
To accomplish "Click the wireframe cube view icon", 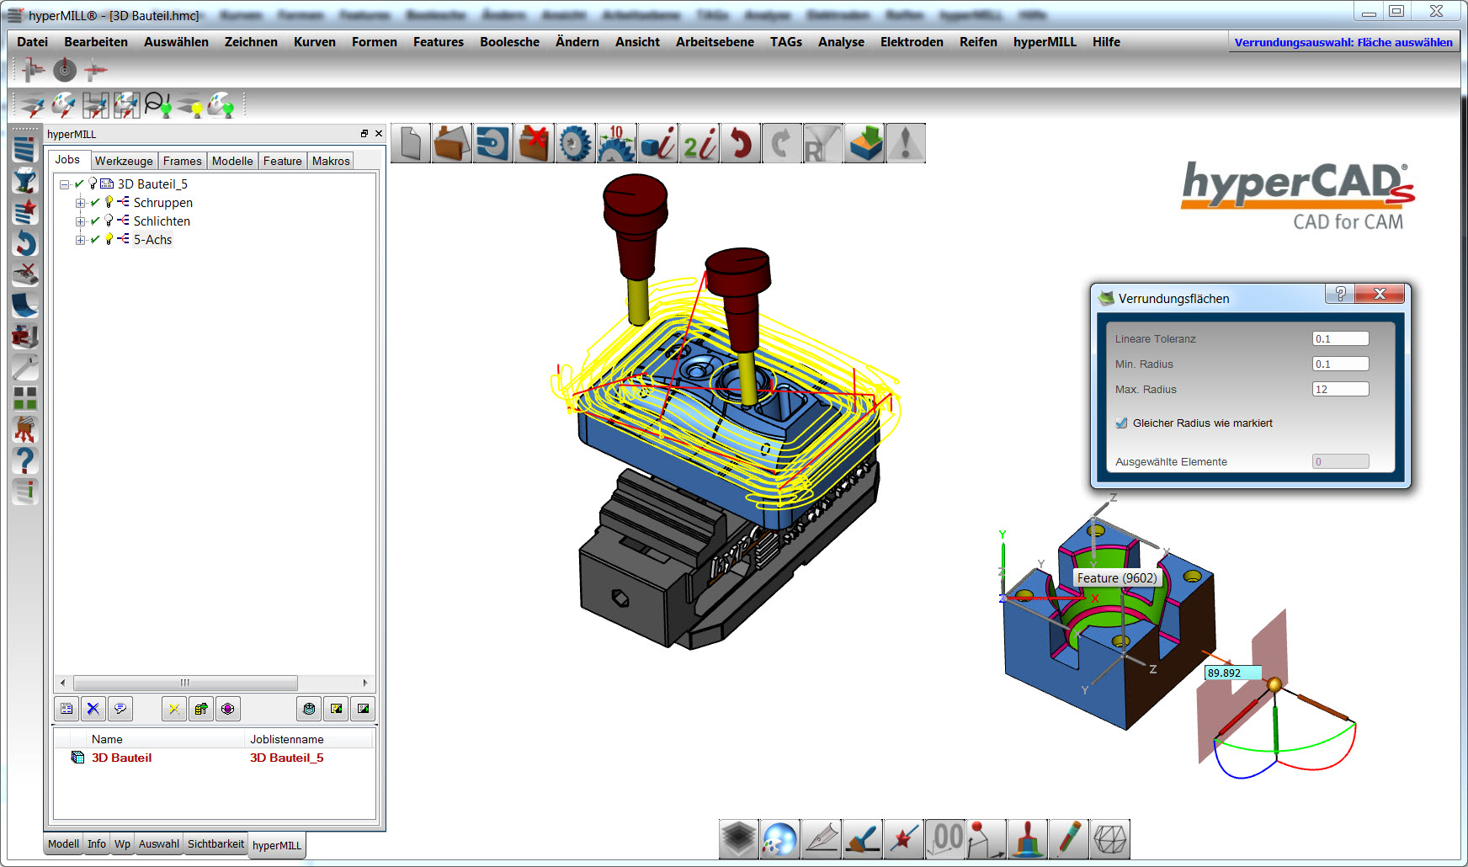I will click(1109, 839).
